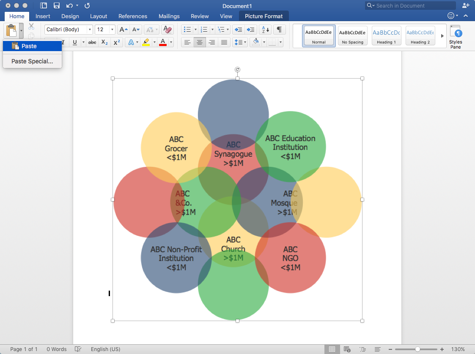Viewport: 475px width, 354px height.
Task: Click the Search in Document field
Action: 410,5
